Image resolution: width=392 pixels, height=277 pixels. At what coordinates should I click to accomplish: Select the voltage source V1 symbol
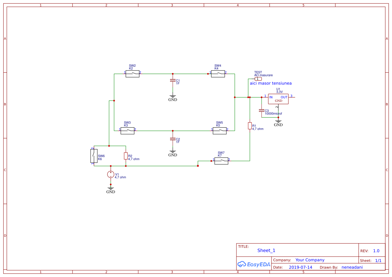point(111,174)
